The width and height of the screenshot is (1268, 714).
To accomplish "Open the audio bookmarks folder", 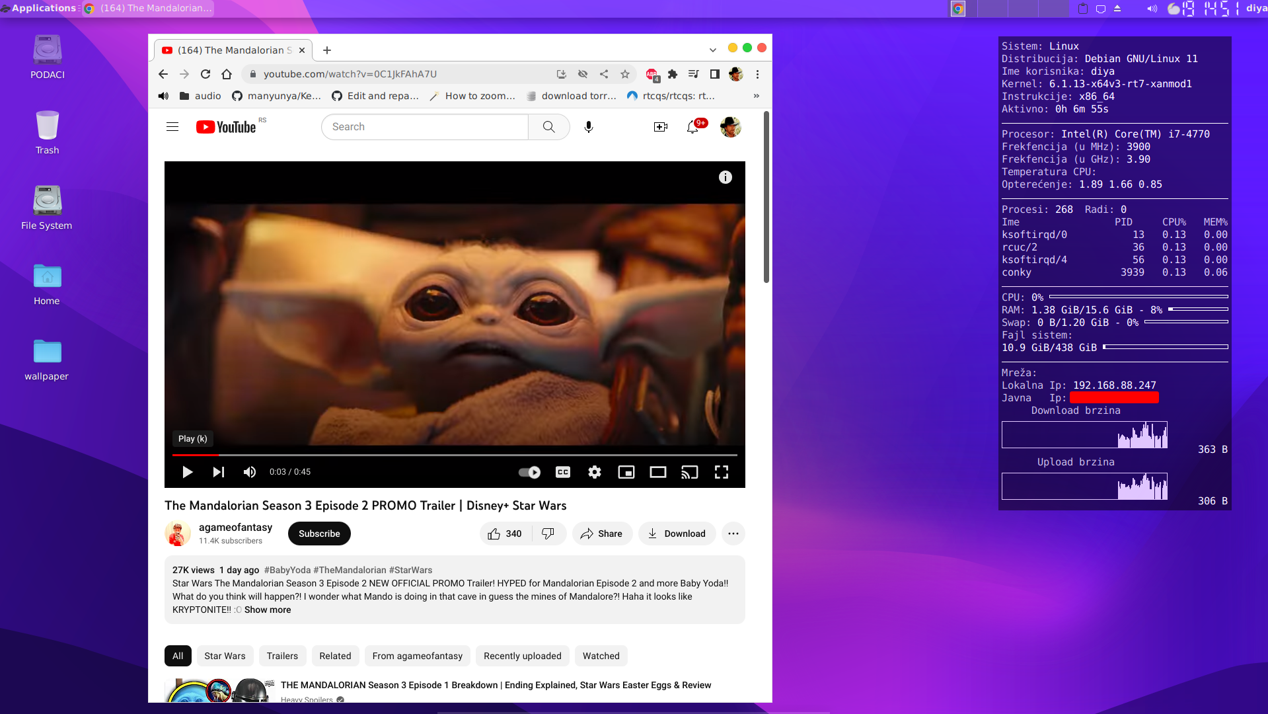I will (x=200, y=96).
